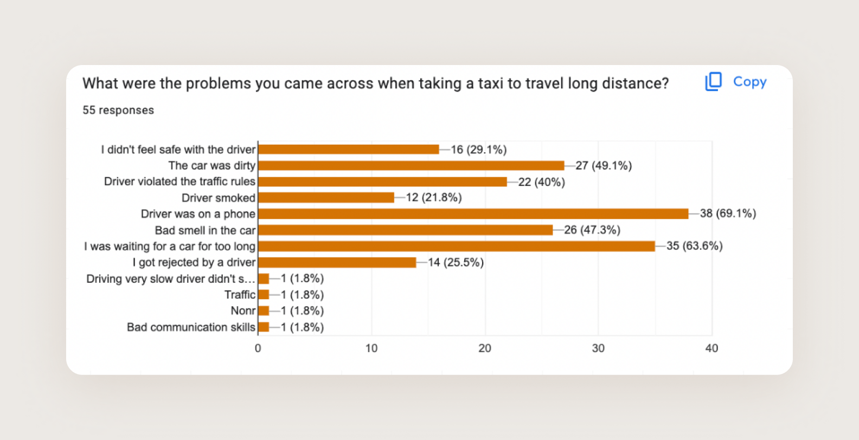Select the 'Bad communication skills' bar
Viewport: 859px width, 440px height.
click(264, 327)
